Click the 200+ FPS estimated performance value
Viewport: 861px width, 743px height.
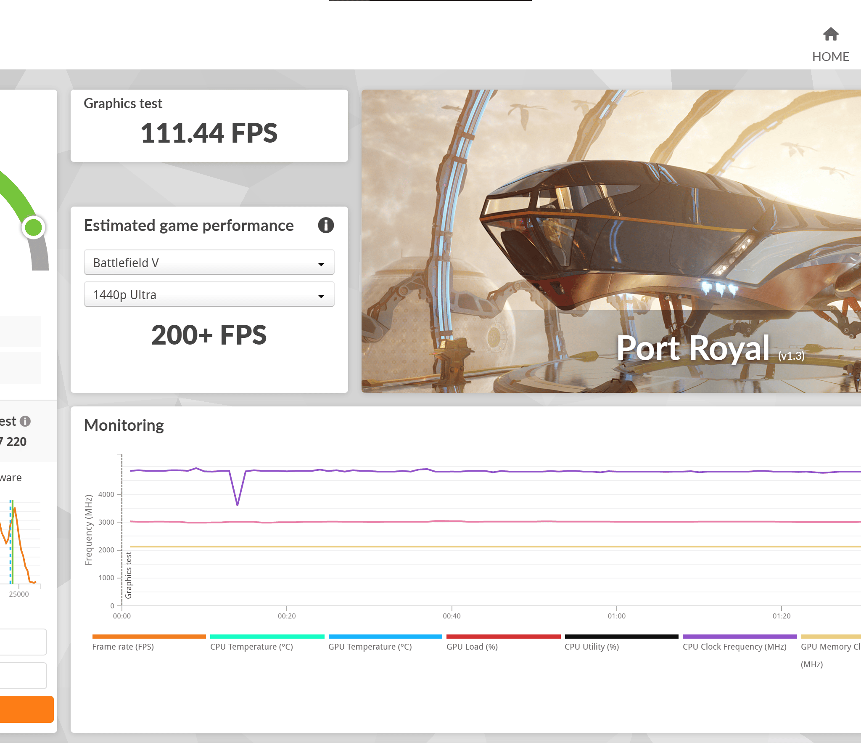pyautogui.click(x=209, y=335)
